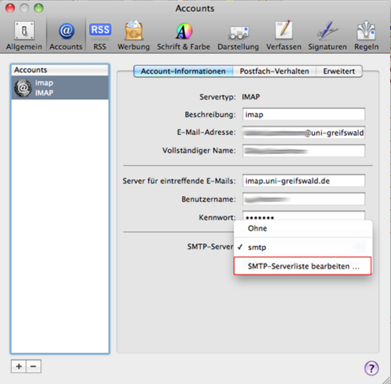Open the Verfassen preferences pane
Viewport: 391px width, 384px height.
pyautogui.click(x=283, y=36)
